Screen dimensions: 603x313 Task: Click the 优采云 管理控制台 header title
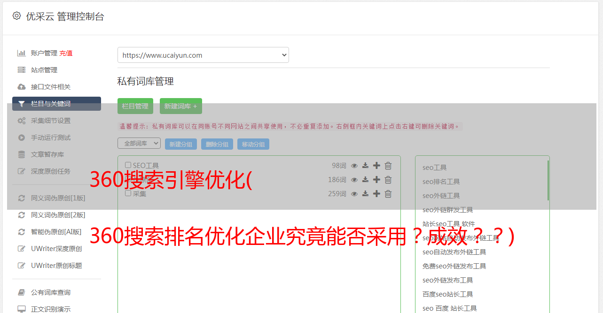[x=65, y=16]
